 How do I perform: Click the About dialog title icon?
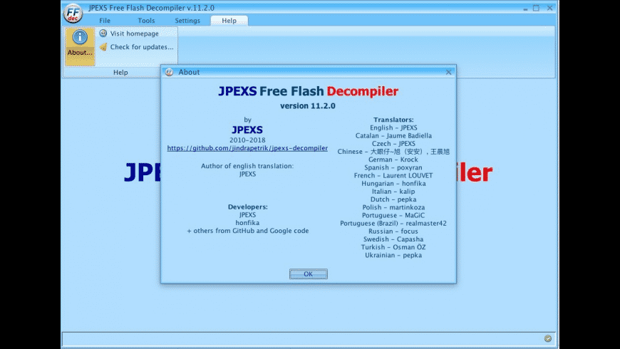(169, 72)
